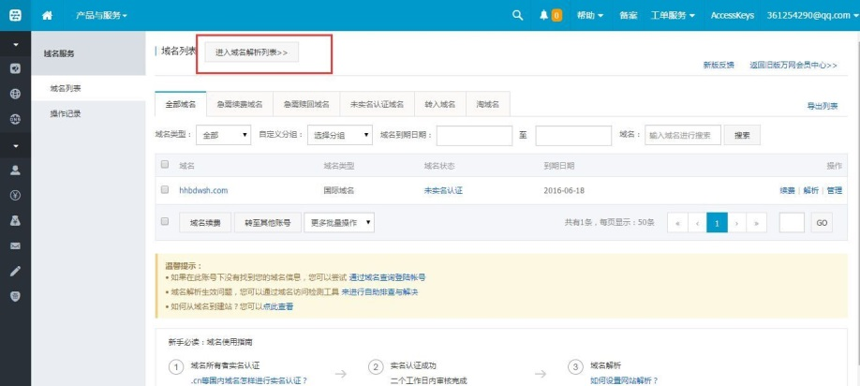Screen dimensions: 860x386
Task: Expand the 域名类型 dropdown showing 全部
Action: click(x=225, y=136)
